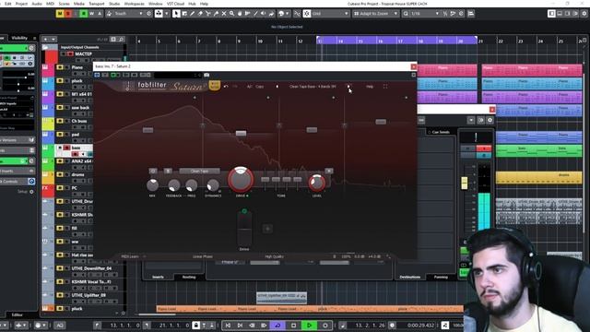Select the Mute X tool

224,14
